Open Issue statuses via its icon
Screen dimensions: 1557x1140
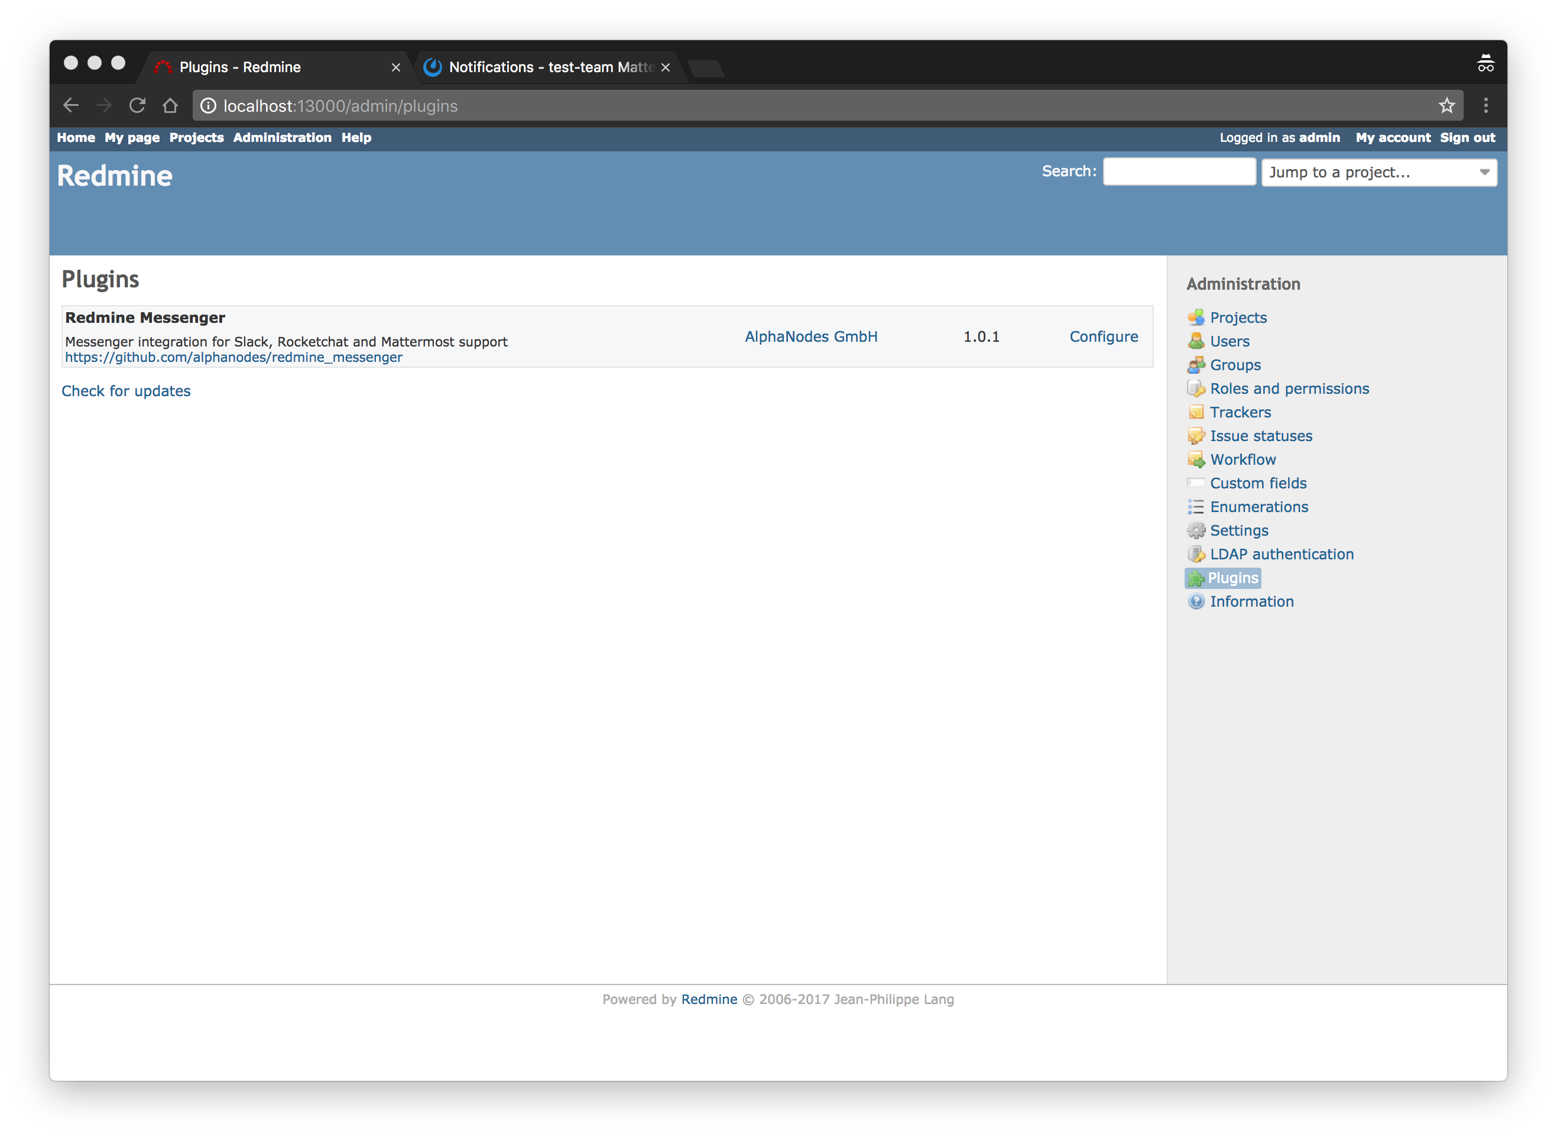tap(1196, 435)
